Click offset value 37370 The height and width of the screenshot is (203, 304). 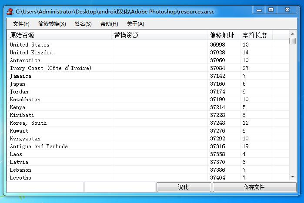click(x=217, y=162)
